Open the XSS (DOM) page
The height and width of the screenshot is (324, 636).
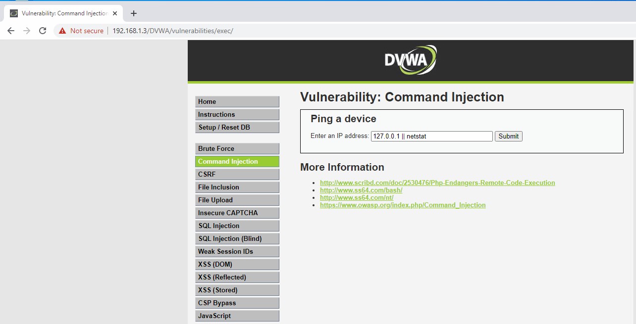pyautogui.click(x=237, y=264)
